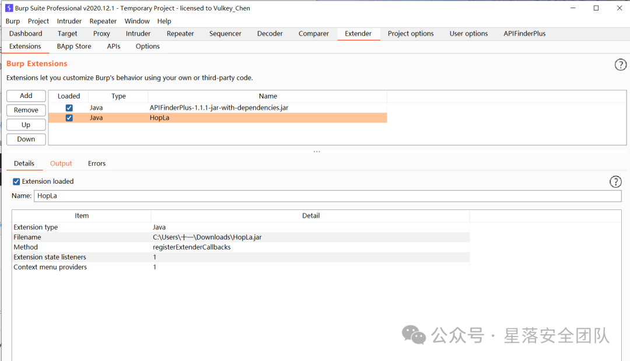Open the Burp menu
The height and width of the screenshot is (361, 630).
(x=12, y=21)
